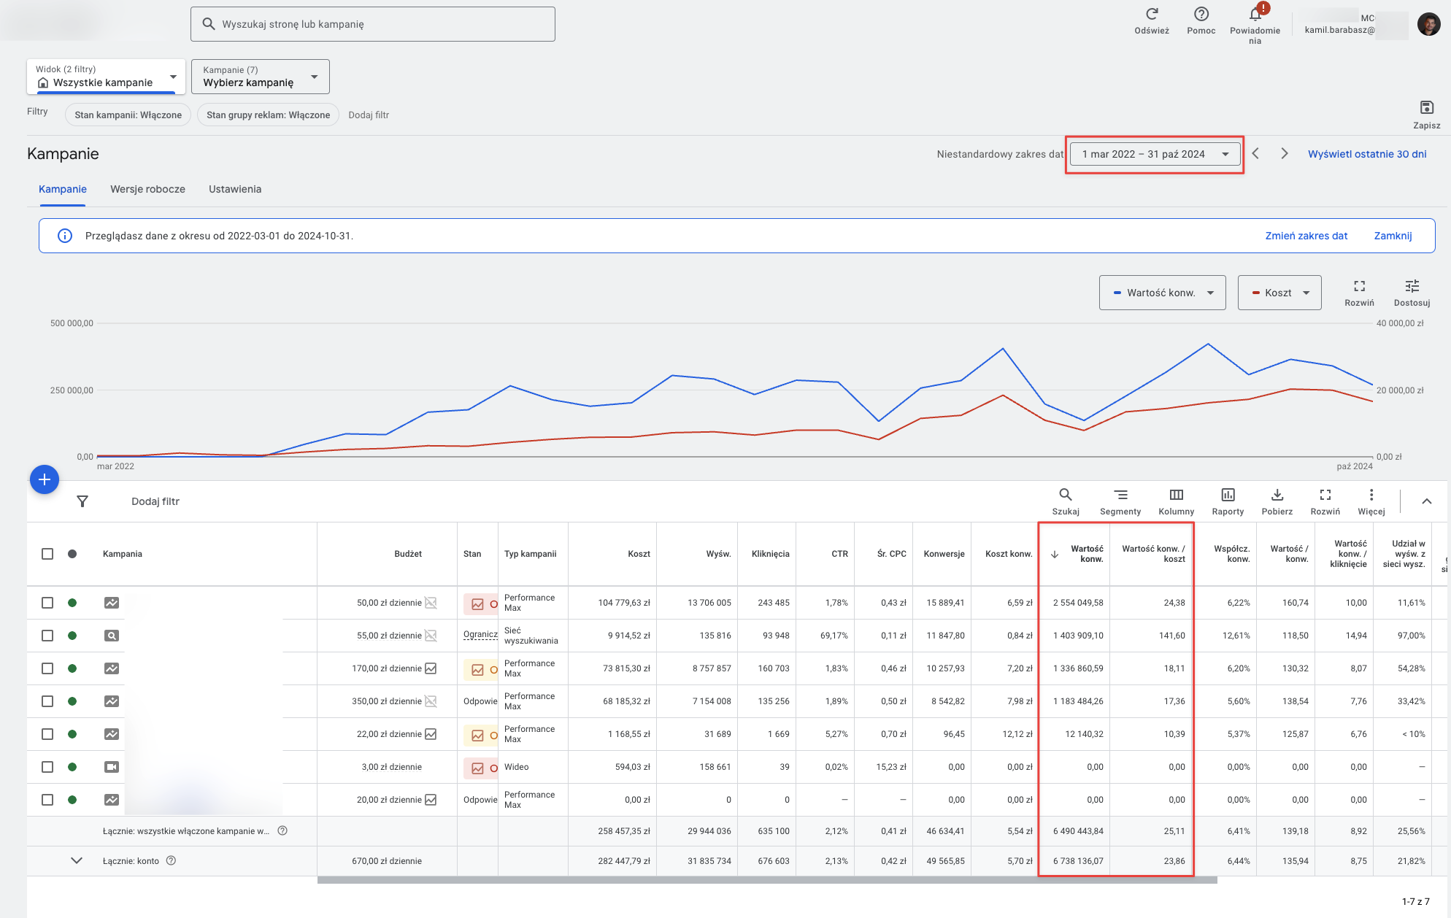Click Zmień zakres dat link
This screenshot has height=918, width=1451.
tap(1306, 236)
